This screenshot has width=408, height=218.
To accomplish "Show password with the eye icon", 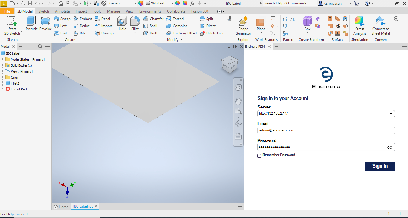I will [389, 147].
